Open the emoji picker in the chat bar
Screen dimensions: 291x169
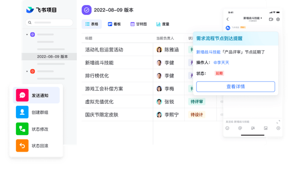point(227,128)
